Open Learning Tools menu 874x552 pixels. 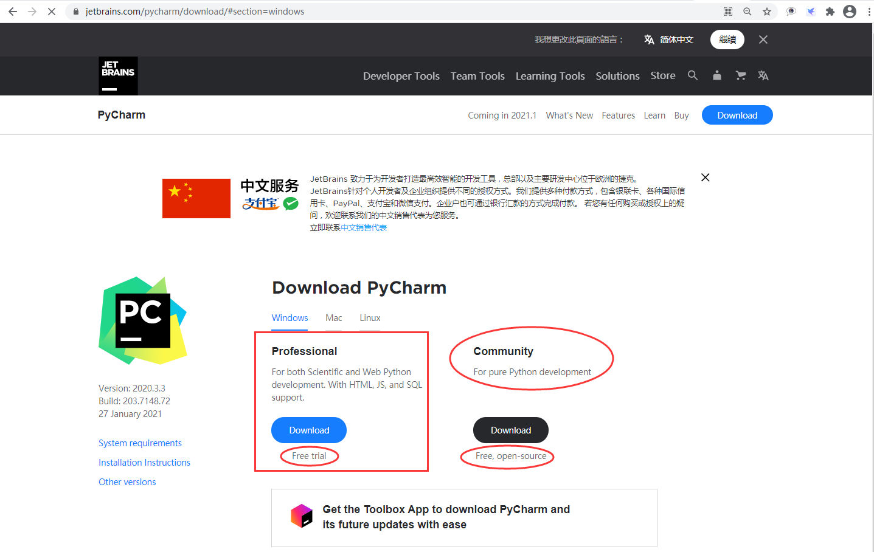coord(550,76)
